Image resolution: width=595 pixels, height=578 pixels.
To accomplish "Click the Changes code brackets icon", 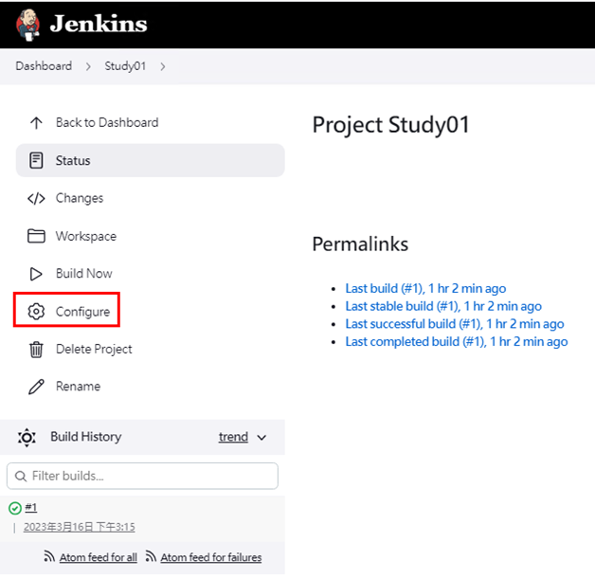I will pyautogui.click(x=36, y=198).
